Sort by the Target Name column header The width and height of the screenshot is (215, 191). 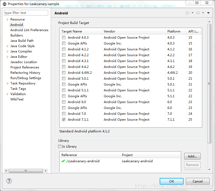pos(81,31)
